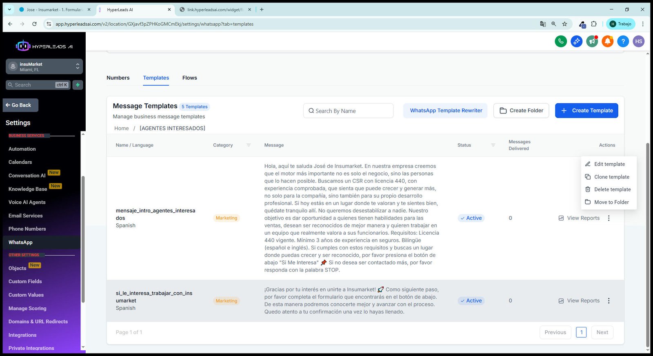Open the browser tab list dropdown arrow
Screen dimensions: 653x356
[9, 9]
